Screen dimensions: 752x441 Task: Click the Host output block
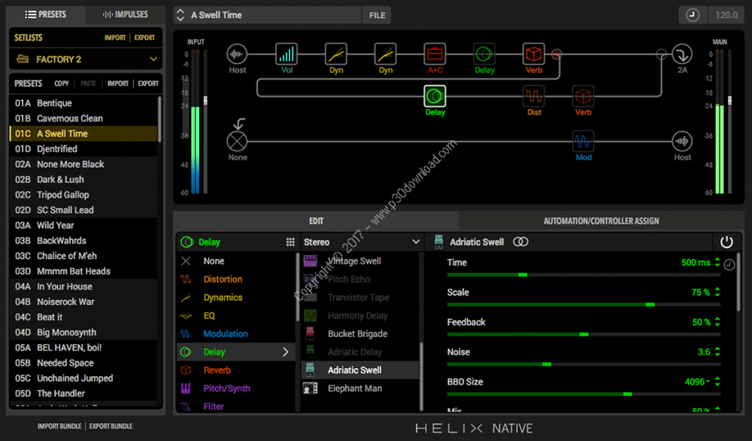click(682, 141)
